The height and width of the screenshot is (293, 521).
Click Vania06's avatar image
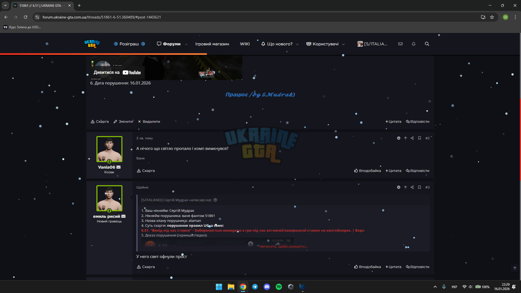pos(109,149)
